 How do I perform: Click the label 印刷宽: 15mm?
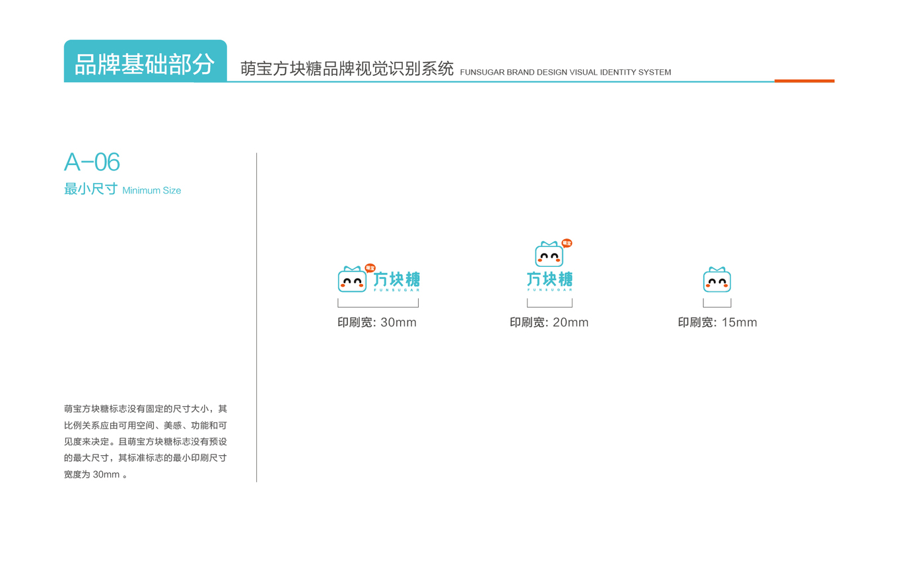[x=718, y=322]
